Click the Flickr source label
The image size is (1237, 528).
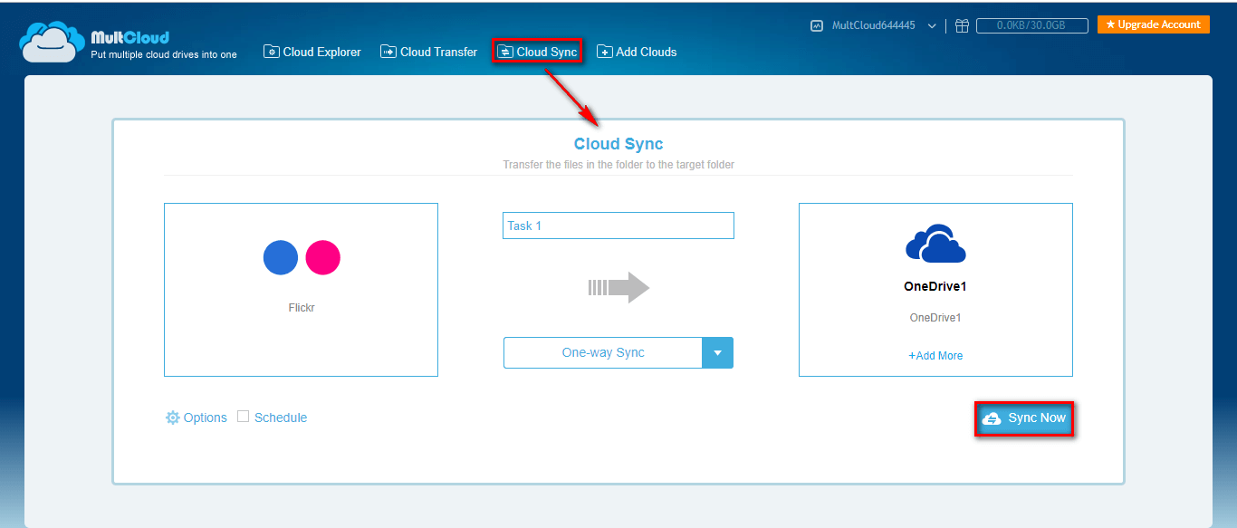pos(302,308)
